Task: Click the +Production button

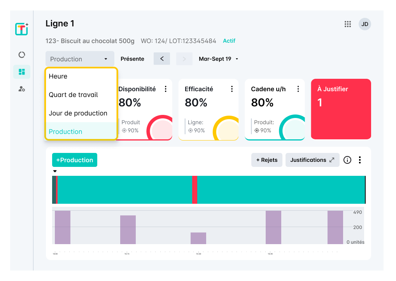Action: 75,160
